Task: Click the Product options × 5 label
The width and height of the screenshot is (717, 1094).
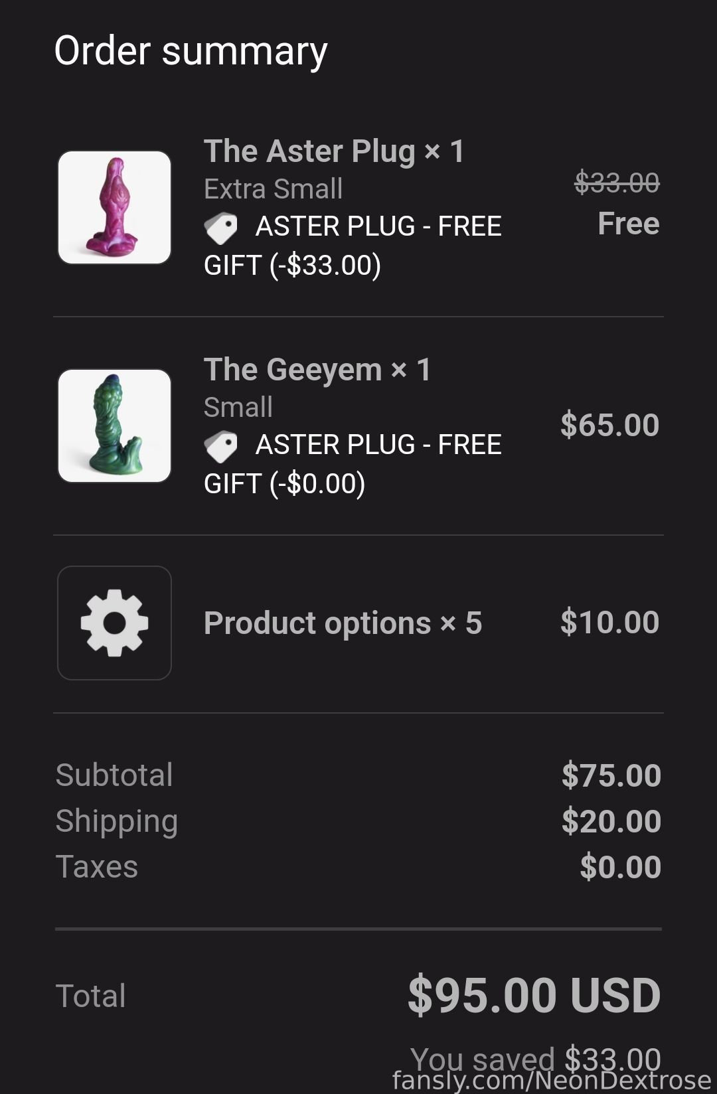Action: pyautogui.click(x=343, y=623)
